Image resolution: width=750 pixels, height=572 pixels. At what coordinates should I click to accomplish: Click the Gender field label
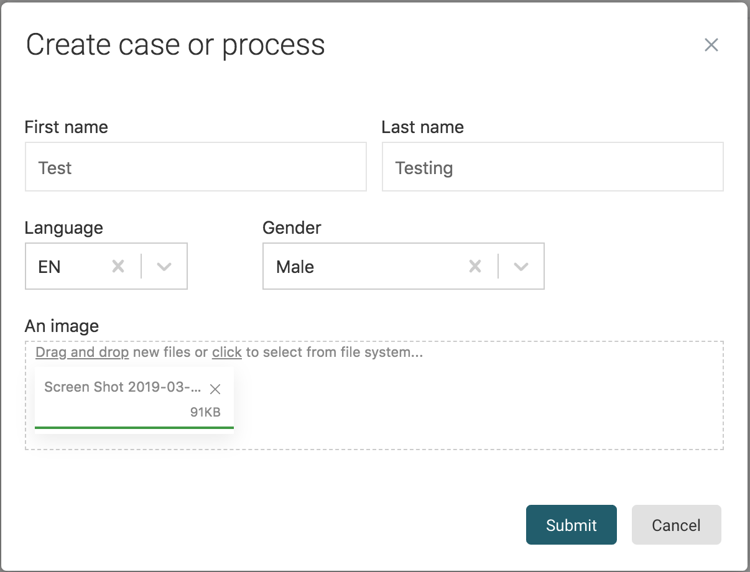pyautogui.click(x=292, y=228)
